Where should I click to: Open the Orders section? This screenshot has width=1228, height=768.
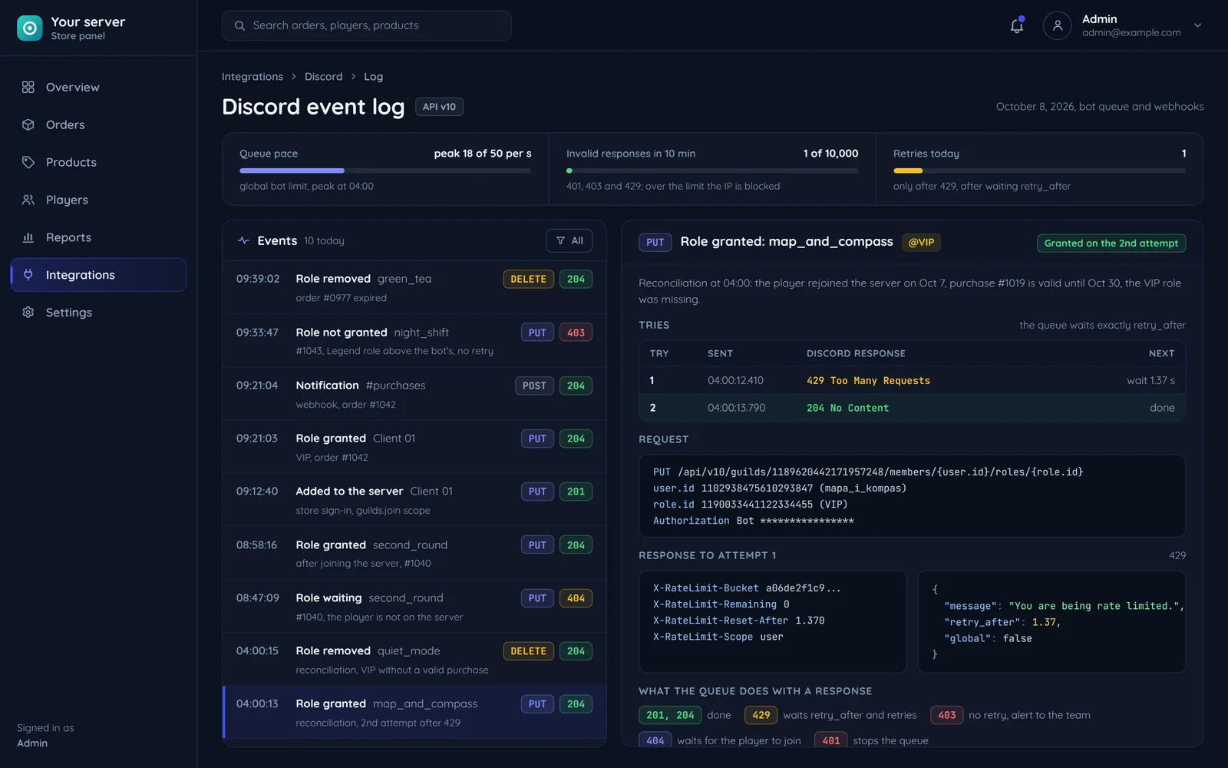point(98,125)
